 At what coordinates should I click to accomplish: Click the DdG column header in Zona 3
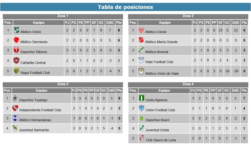click(111, 90)
